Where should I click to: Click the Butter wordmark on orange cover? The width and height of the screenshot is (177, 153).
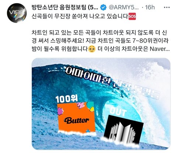pyautogui.click(x=76, y=121)
